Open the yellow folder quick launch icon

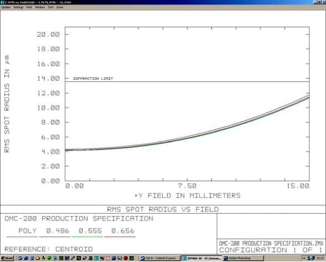click(x=37, y=258)
